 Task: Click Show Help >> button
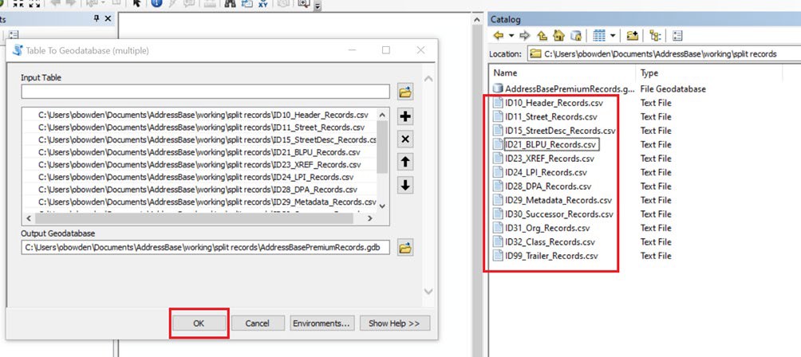395,324
